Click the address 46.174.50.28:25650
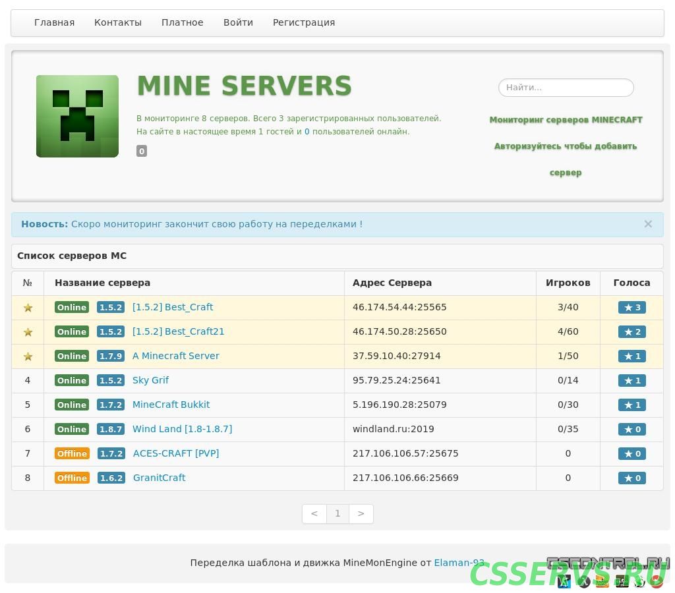 click(x=399, y=332)
